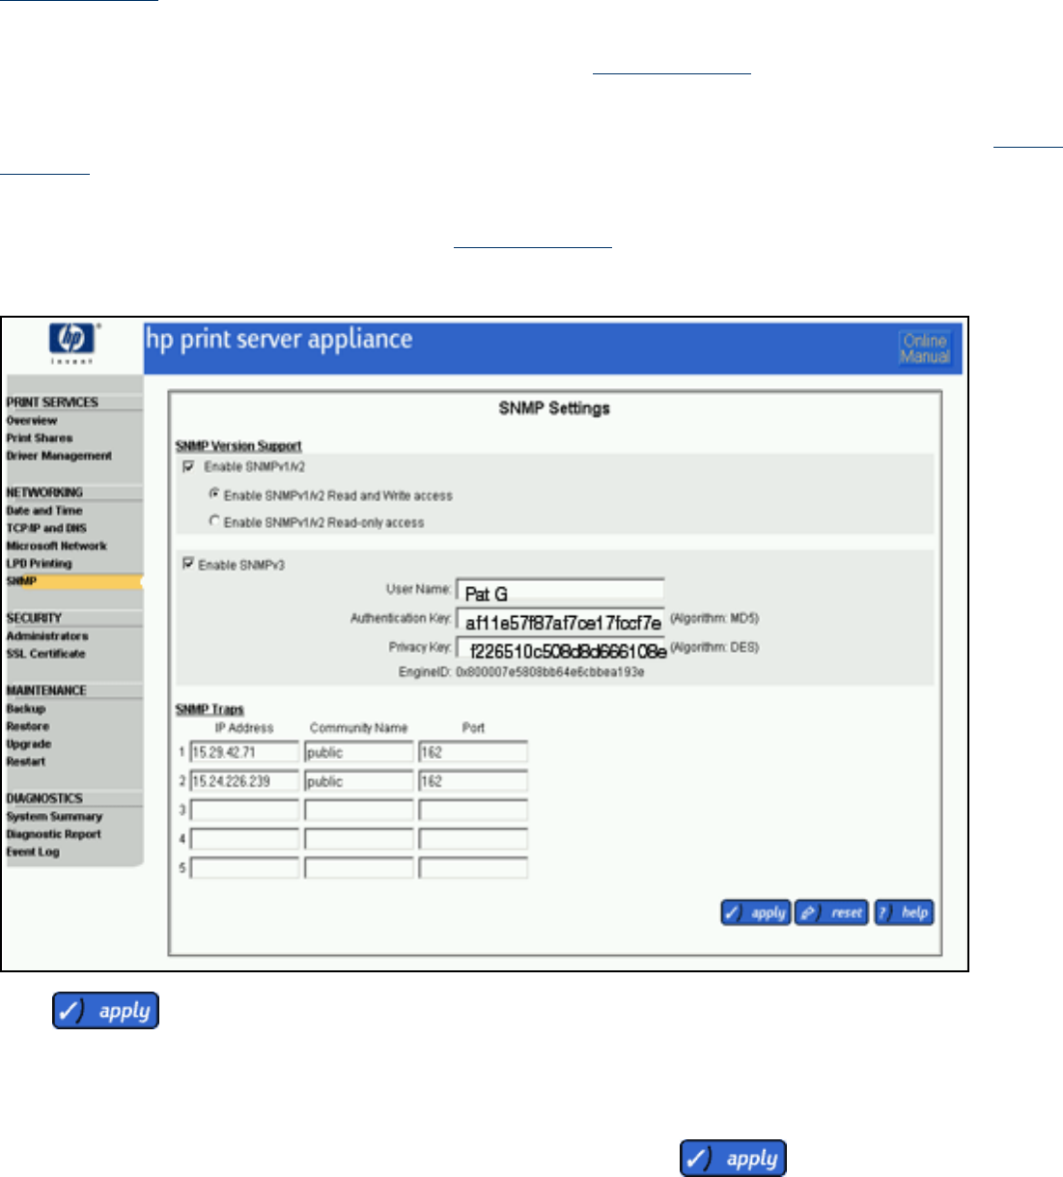
Task: Click trap 4 Community Name field
Action: pyautogui.click(x=359, y=839)
